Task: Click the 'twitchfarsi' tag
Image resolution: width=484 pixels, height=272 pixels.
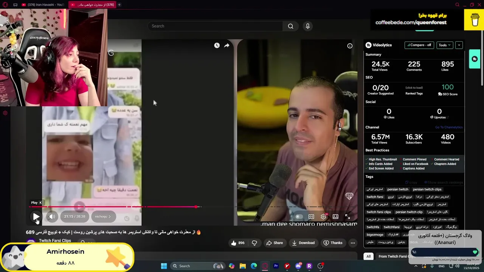Action: [391, 227]
